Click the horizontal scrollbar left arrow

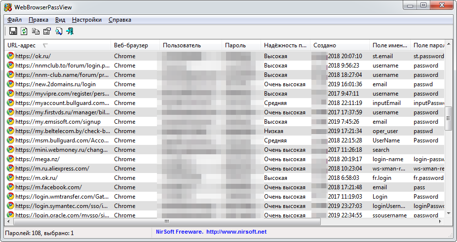pos(8,222)
